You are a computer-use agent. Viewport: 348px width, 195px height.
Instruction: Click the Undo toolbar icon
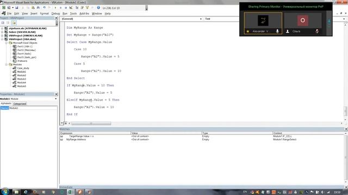(x=44, y=8)
